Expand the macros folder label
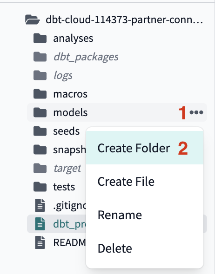The height and width of the screenshot is (274, 215). (x=70, y=94)
